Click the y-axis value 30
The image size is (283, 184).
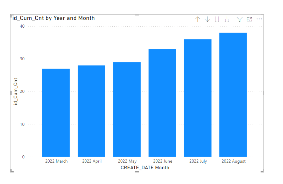coord(22,59)
